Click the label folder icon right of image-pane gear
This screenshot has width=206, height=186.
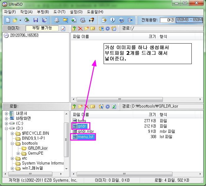coord(114,28)
